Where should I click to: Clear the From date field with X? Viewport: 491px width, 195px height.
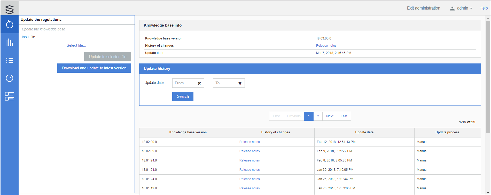(x=199, y=83)
